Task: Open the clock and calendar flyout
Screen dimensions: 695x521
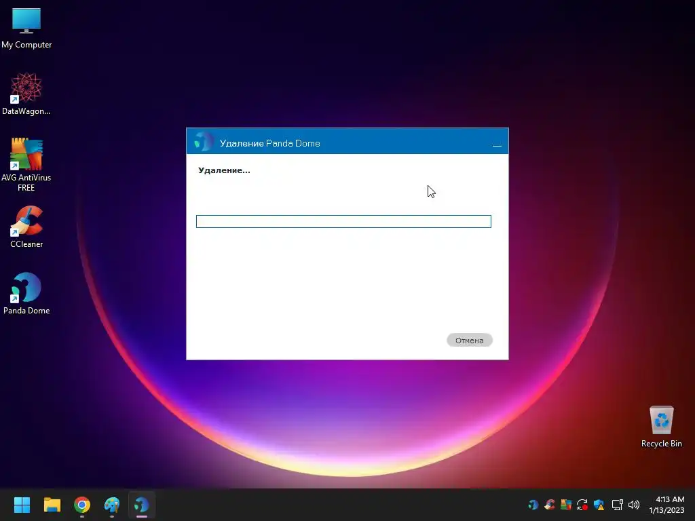Action: [667, 505]
